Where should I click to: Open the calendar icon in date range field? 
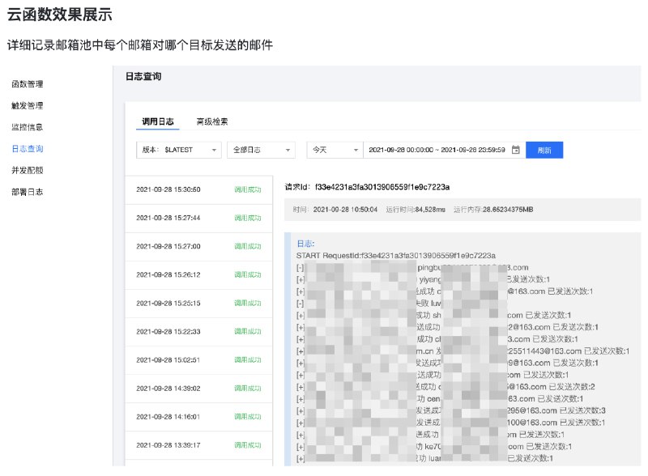515,150
